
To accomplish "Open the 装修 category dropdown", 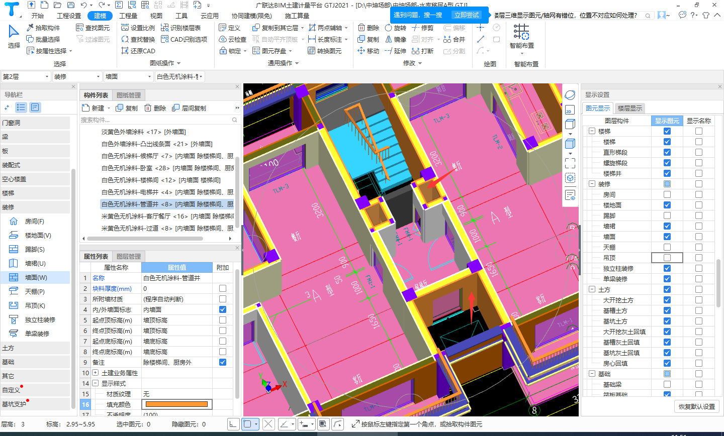I will pos(77,76).
